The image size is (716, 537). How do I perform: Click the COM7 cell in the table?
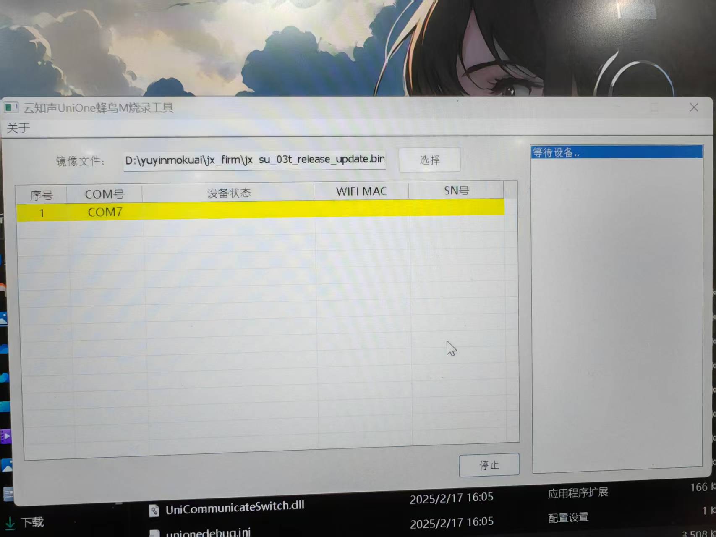tap(105, 212)
